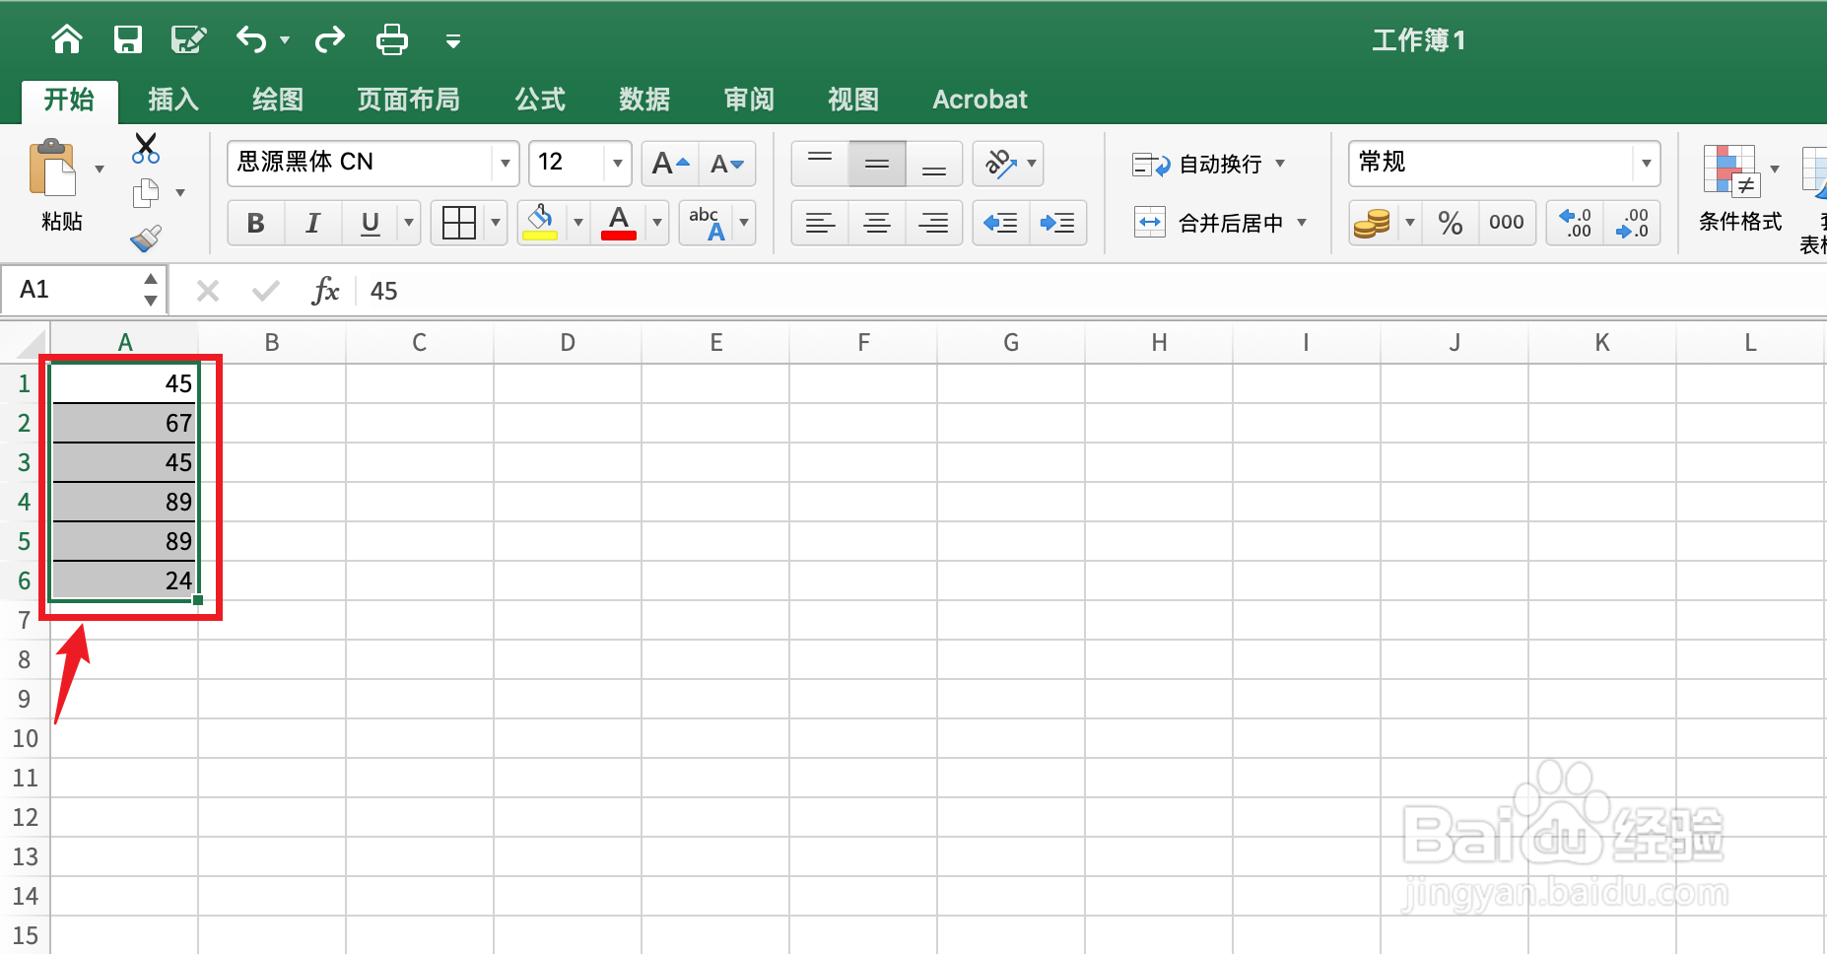Screen dimensions: 1827x954
Task: Click the percent style icon
Action: tap(1450, 223)
